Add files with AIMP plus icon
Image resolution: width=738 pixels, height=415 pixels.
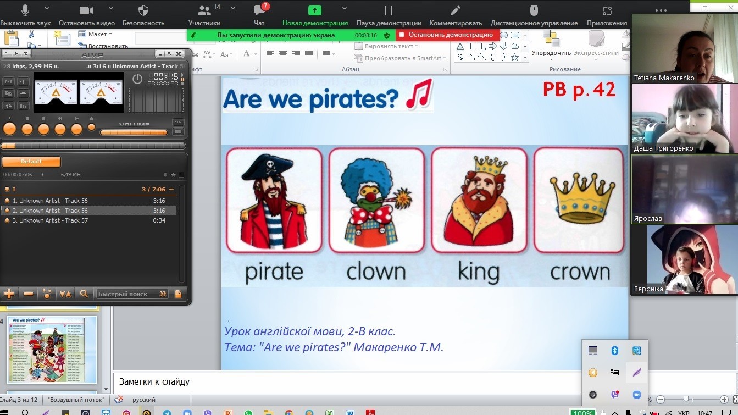click(x=9, y=294)
